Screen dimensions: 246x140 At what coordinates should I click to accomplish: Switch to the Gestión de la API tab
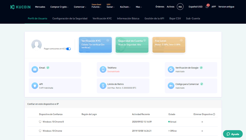coord(154,19)
